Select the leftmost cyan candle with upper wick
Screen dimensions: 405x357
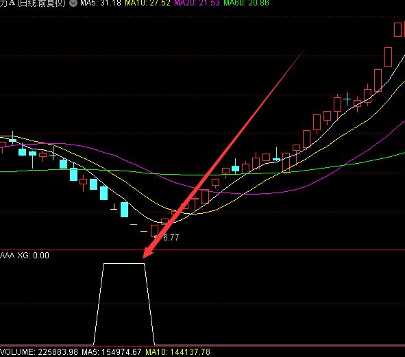12,139
